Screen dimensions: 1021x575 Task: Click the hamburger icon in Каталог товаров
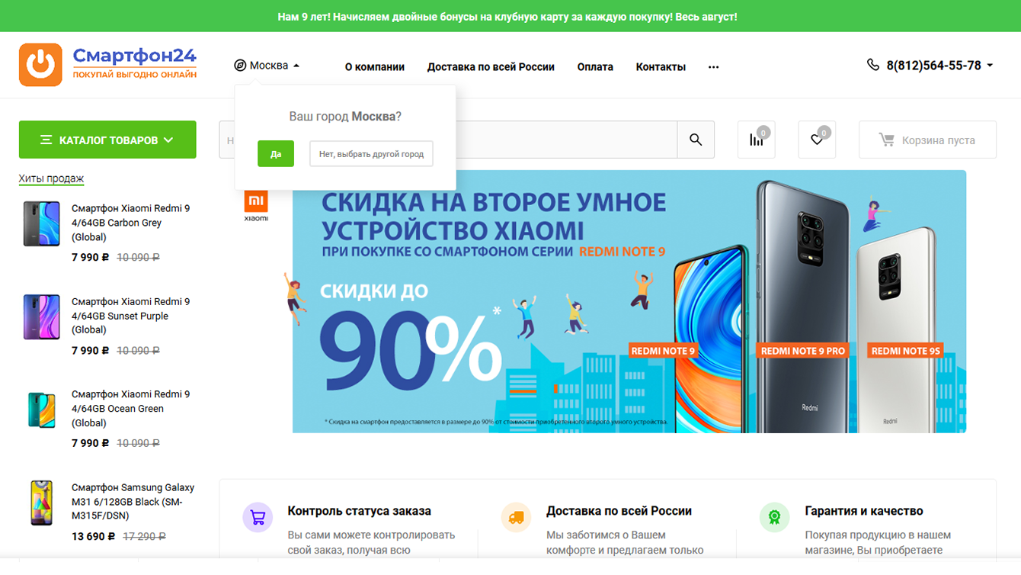coord(46,140)
